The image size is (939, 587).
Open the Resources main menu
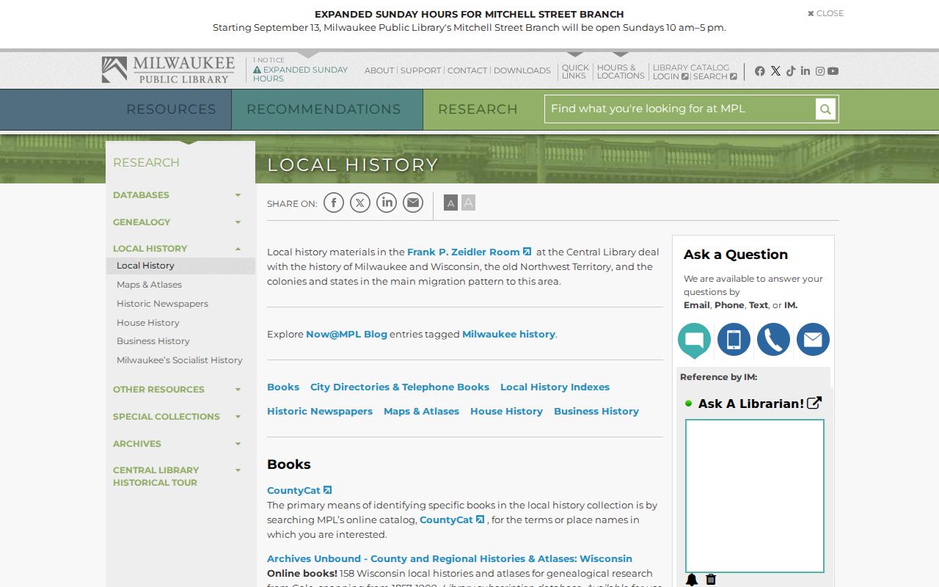(x=171, y=109)
